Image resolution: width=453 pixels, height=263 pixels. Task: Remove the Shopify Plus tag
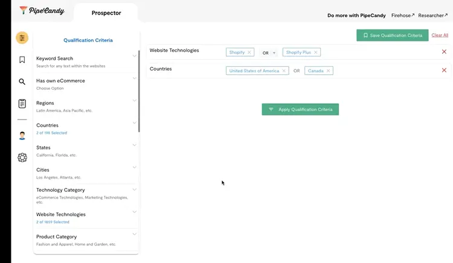click(315, 52)
